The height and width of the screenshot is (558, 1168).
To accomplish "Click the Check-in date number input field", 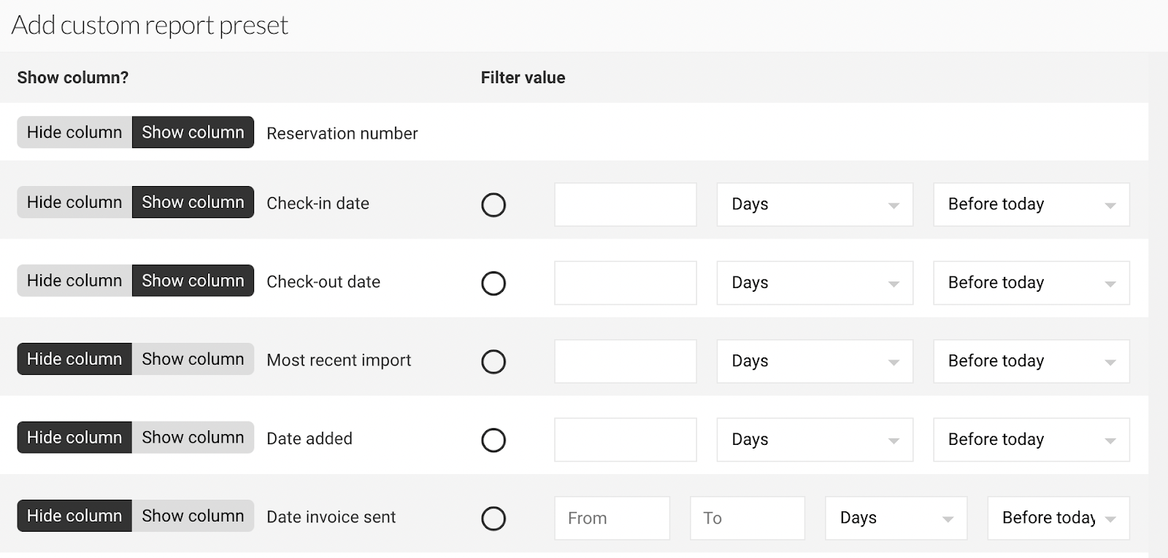I will (x=625, y=204).
